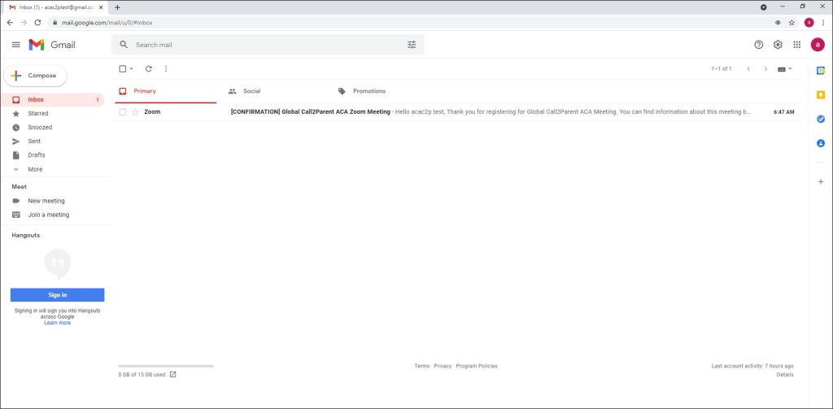833x409 pixels.
Task: Click into the Search mail field
Action: click(260, 45)
